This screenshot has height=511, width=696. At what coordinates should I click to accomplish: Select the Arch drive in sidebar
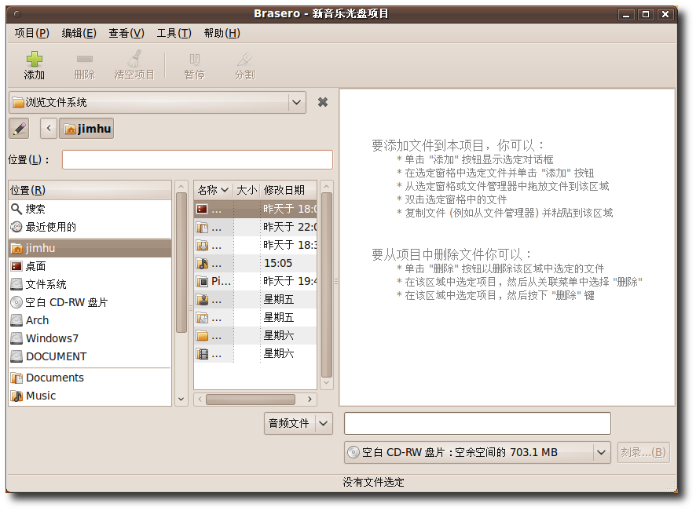pyautogui.click(x=90, y=320)
